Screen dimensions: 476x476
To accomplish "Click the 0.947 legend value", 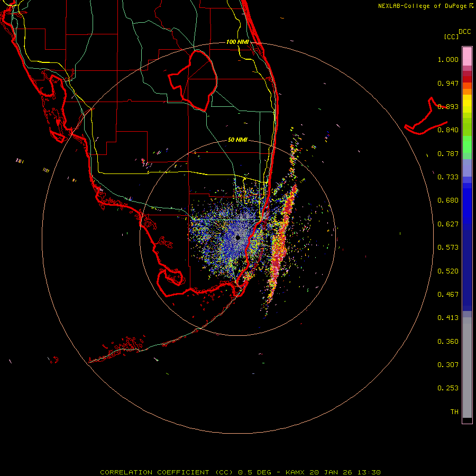I will point(448,83).
